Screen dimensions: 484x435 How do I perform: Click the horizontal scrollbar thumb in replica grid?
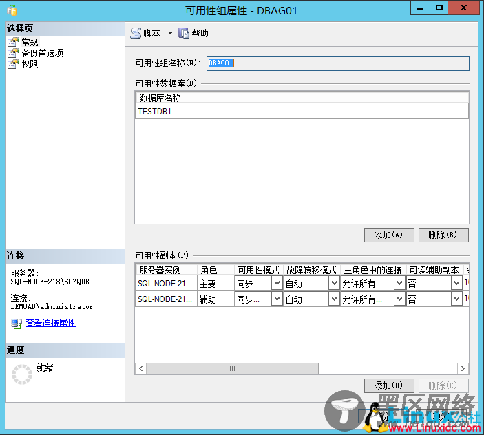tap(233, 369)
